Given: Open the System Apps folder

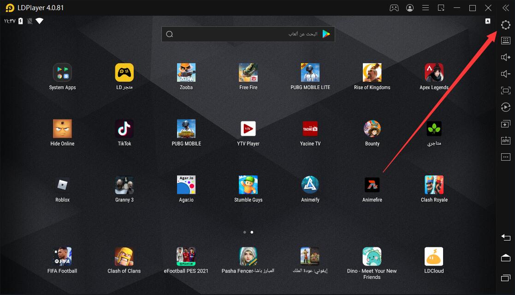Looking at the screenshot, I should pyautogui.click(x=62, y=72).
